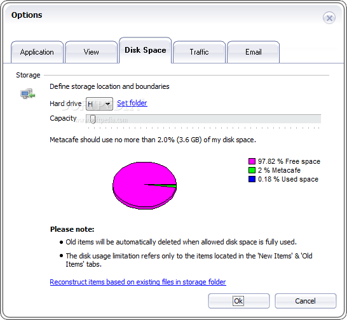Image resolution: width=347 pixels, height=320 pixels.
Task: Click the storage computer icon
Action: tap(28, 93)
